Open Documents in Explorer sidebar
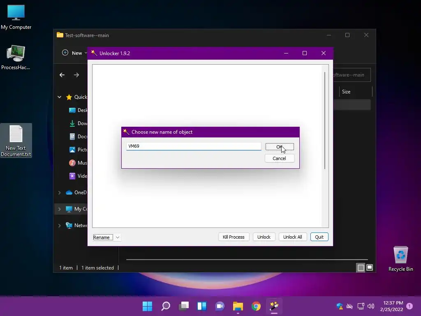Image resolution: width=421 pixels, height=316 pixels. [x=78, y=137]
